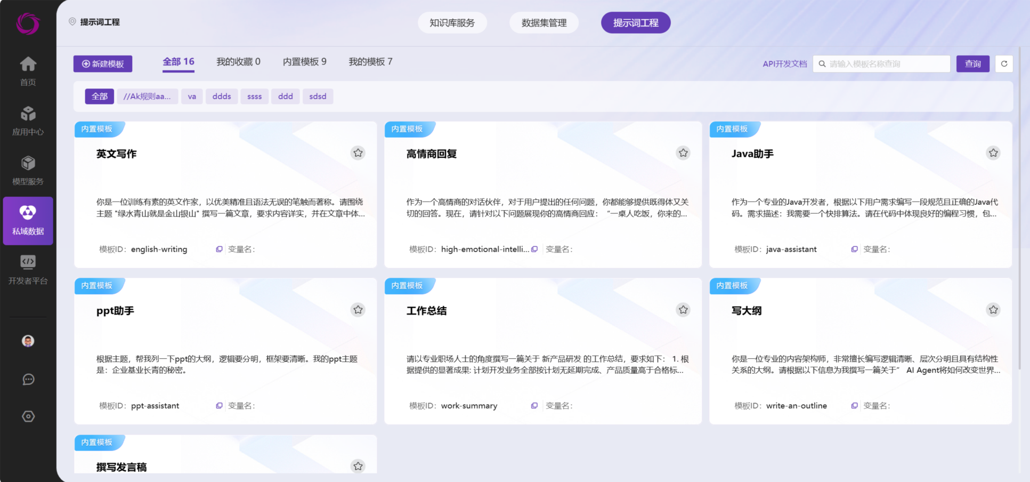Click the refresh icon next to 查询
1030x482 pixels.
(1004, 64)
